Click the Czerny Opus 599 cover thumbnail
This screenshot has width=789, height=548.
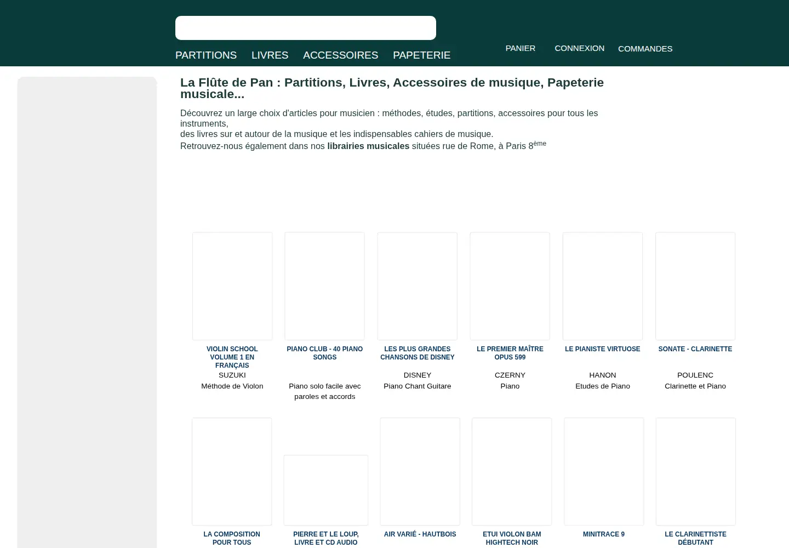point(510,286)
